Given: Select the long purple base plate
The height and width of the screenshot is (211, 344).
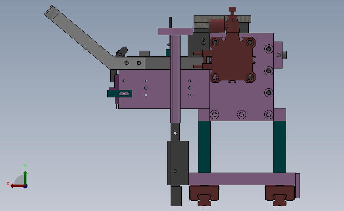Looking at the screenshot, I should [x=242, y=179].
